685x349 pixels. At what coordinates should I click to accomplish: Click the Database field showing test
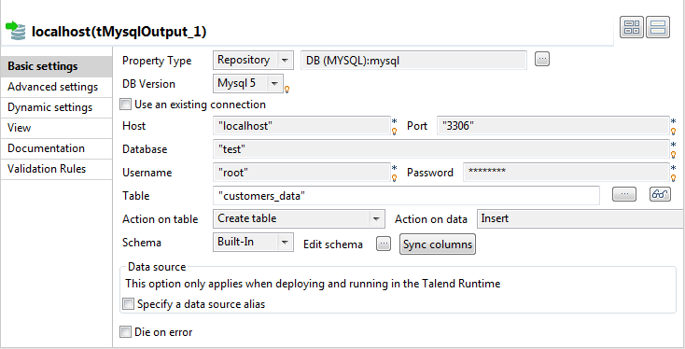pyautogui.click(x=441, y=149)
